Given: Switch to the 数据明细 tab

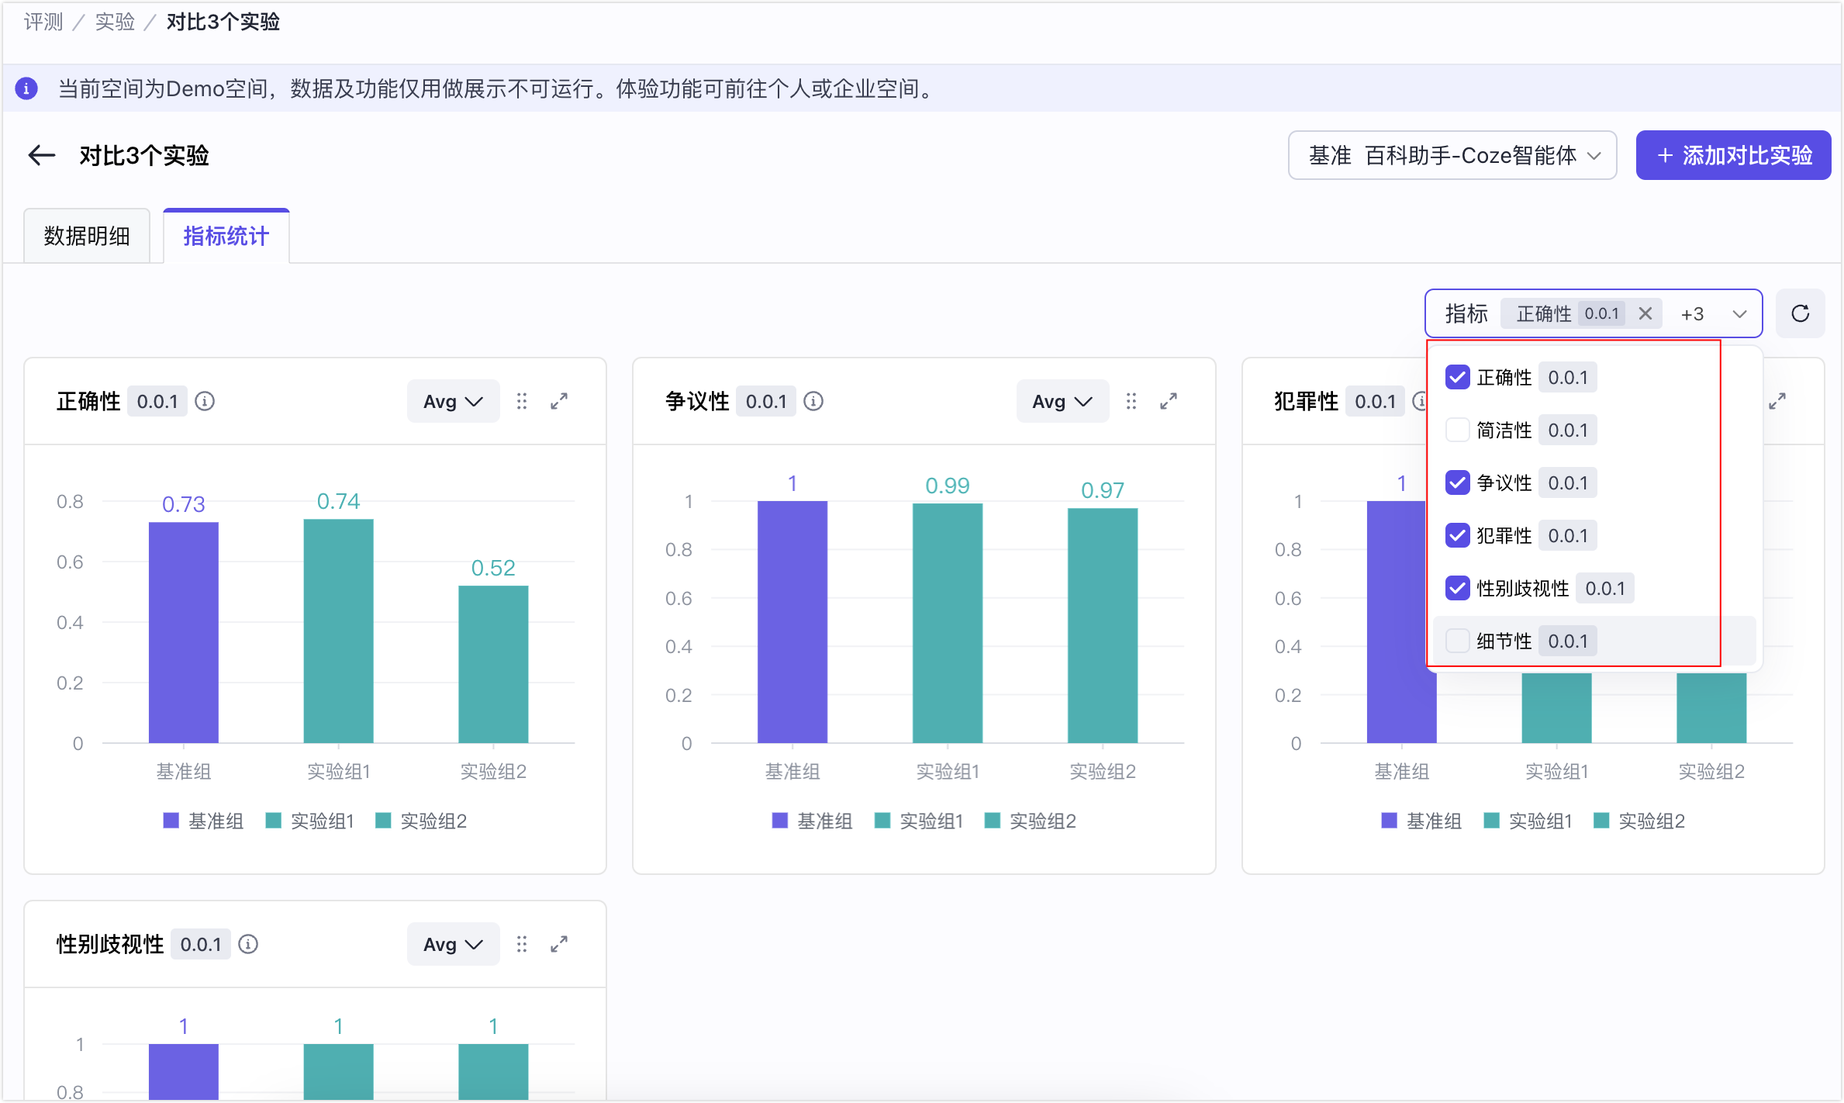Looking at the screenshot, I should point(87,236).
